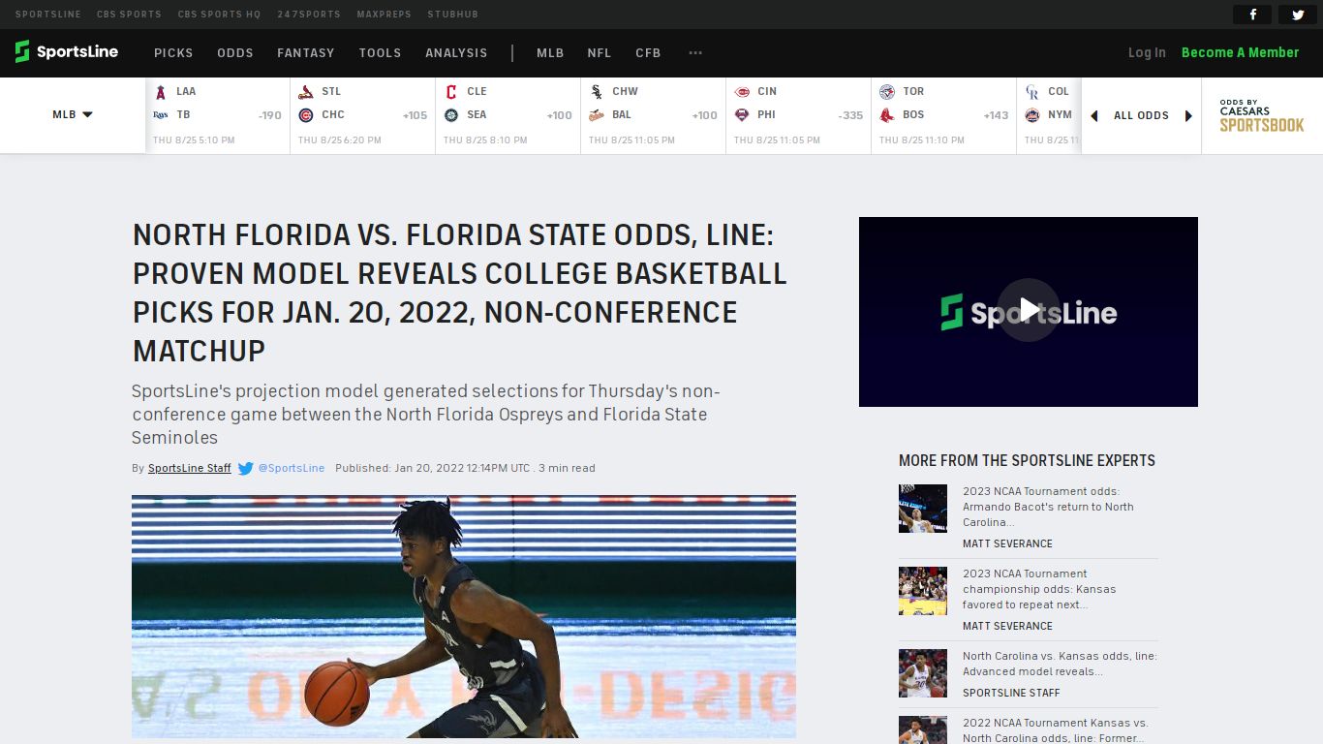
Task: Click the Cubs CHC team logo
Action: (x=306, y=115)
